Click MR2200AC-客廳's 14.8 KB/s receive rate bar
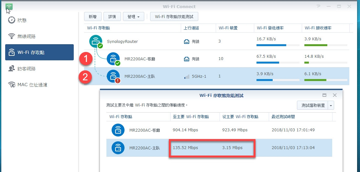The image size is (360, 172). [326, 63]
